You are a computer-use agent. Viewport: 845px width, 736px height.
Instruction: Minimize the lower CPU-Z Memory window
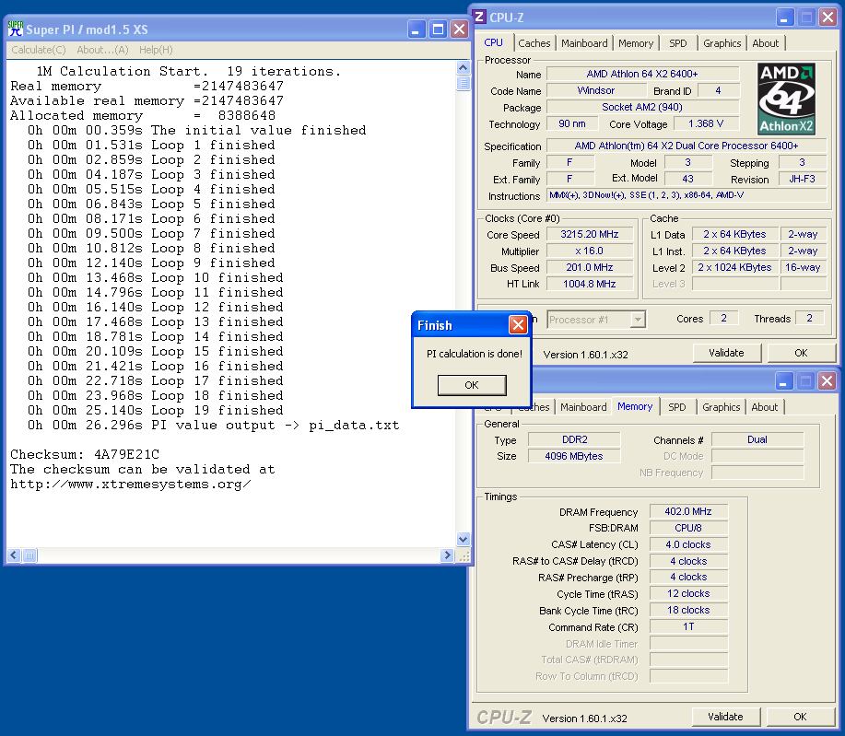pos(783,381)
